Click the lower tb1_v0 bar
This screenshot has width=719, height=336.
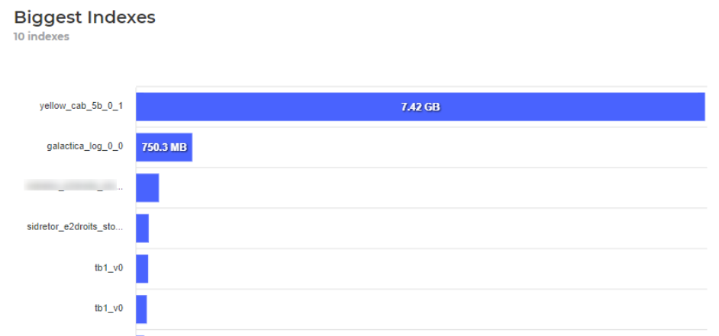pos(141,309)
